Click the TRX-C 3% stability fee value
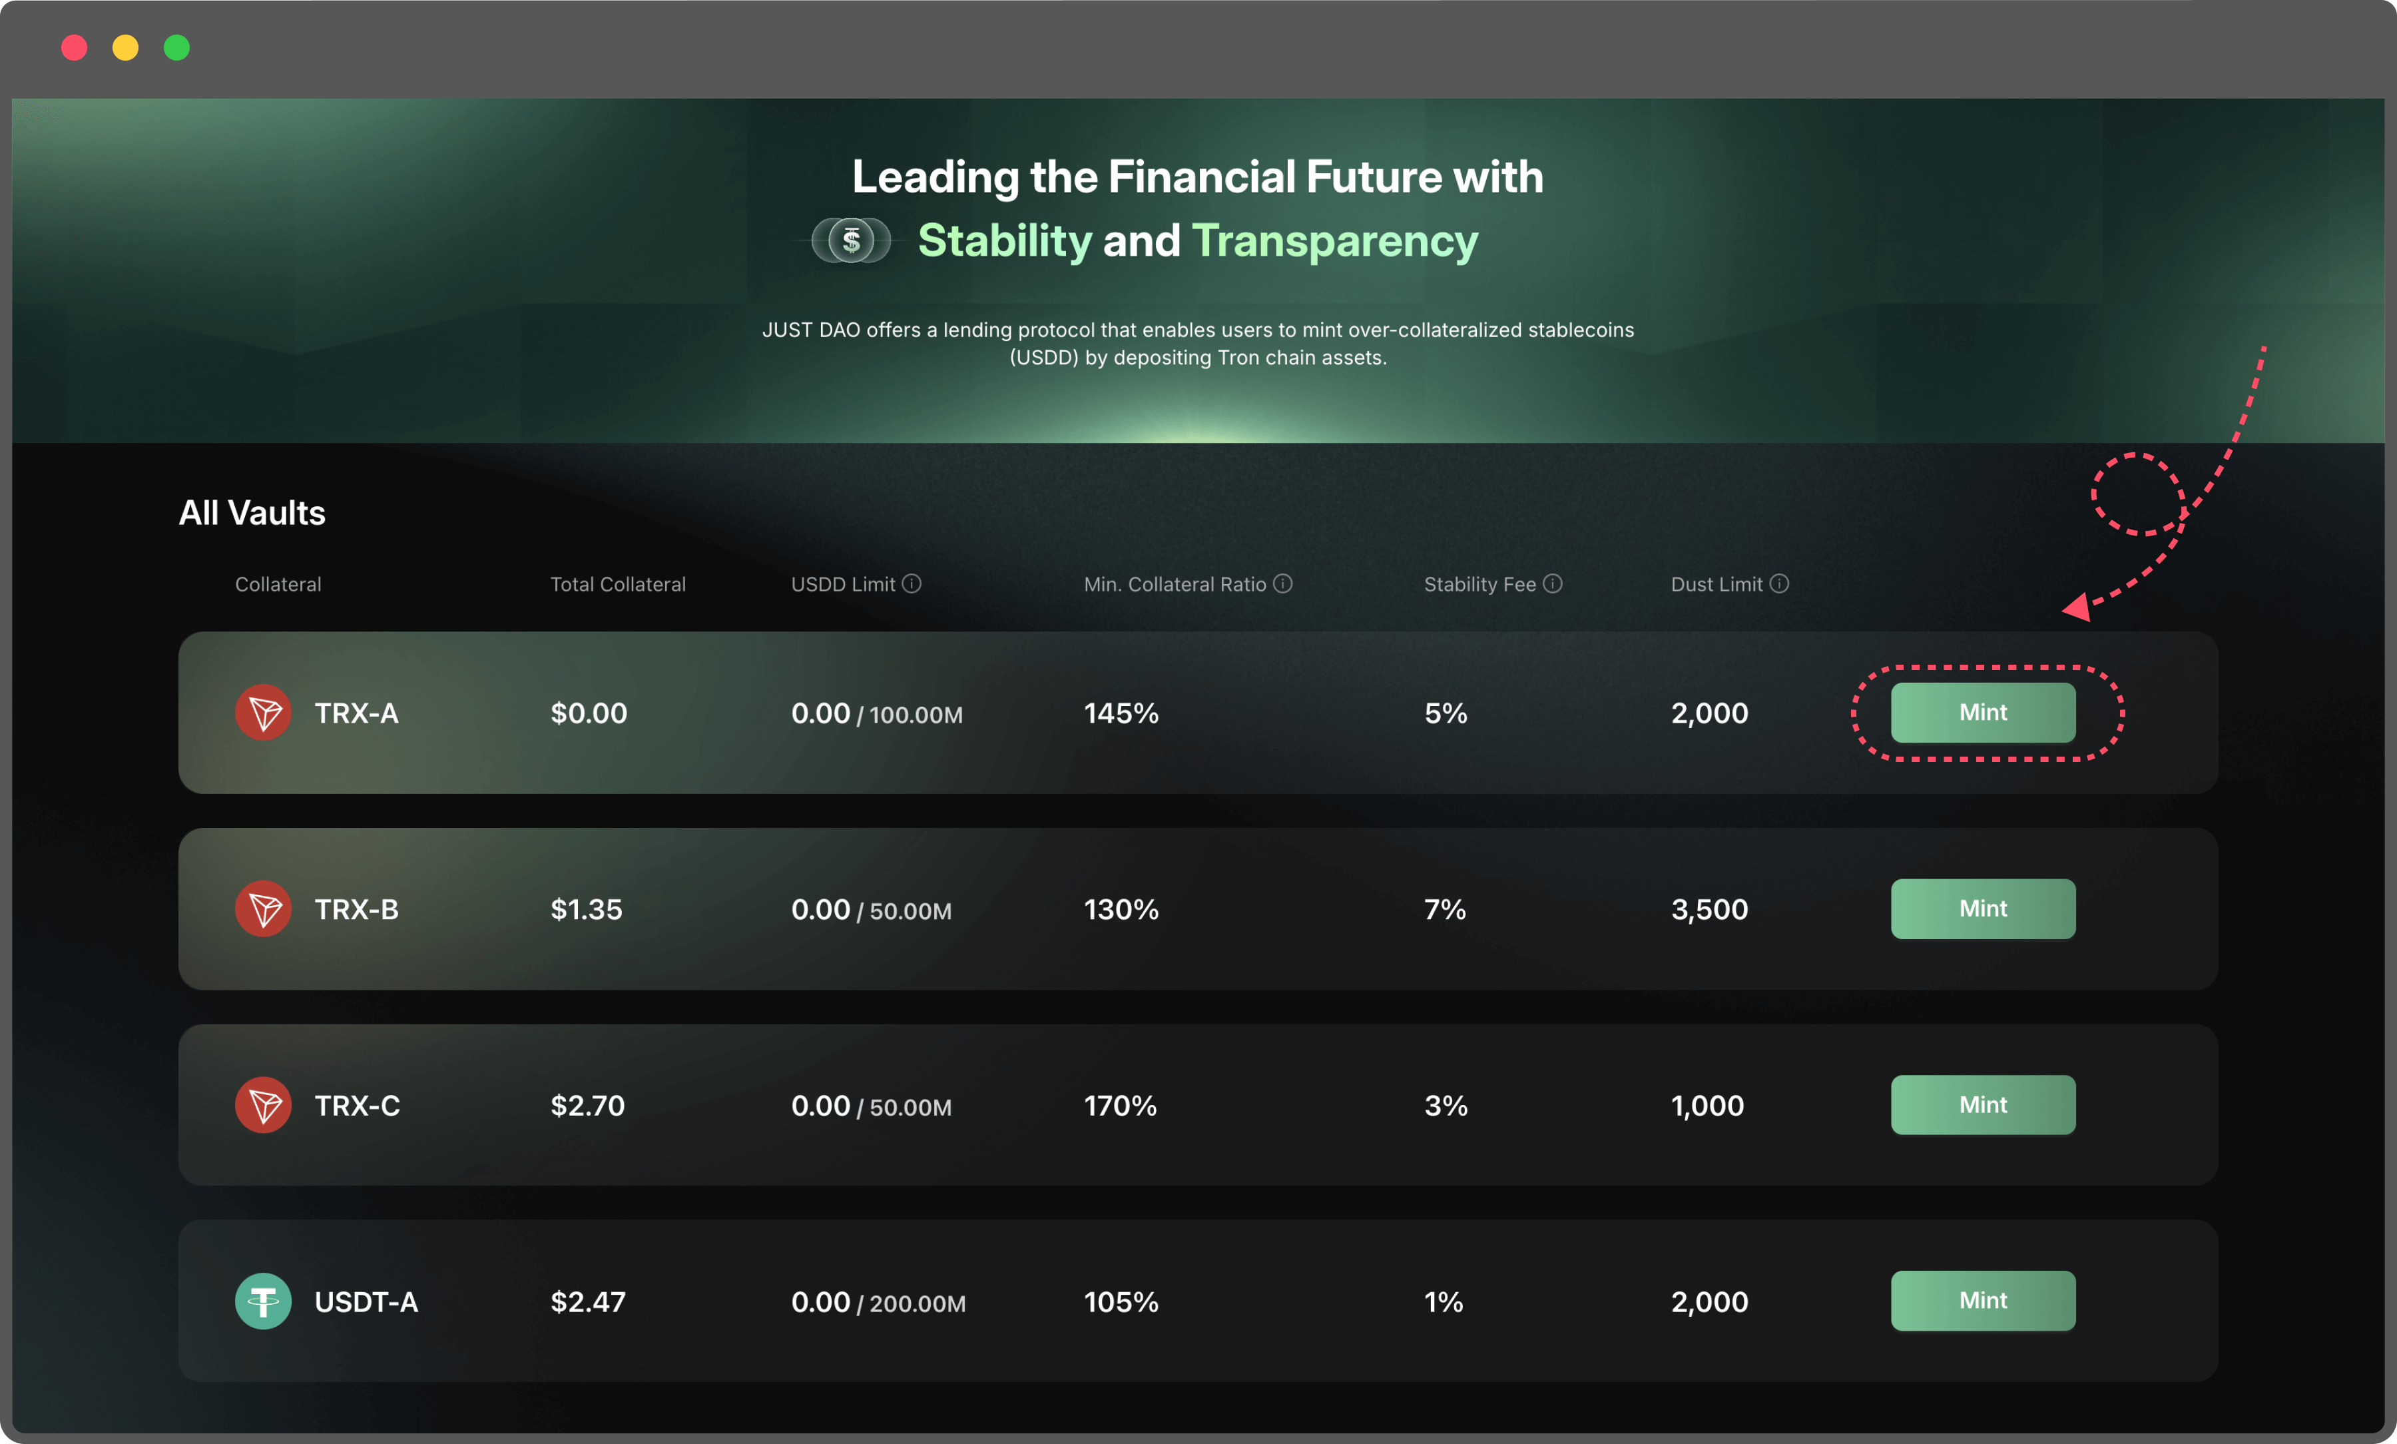 pyautogui.click(x=1446, y=1106)
